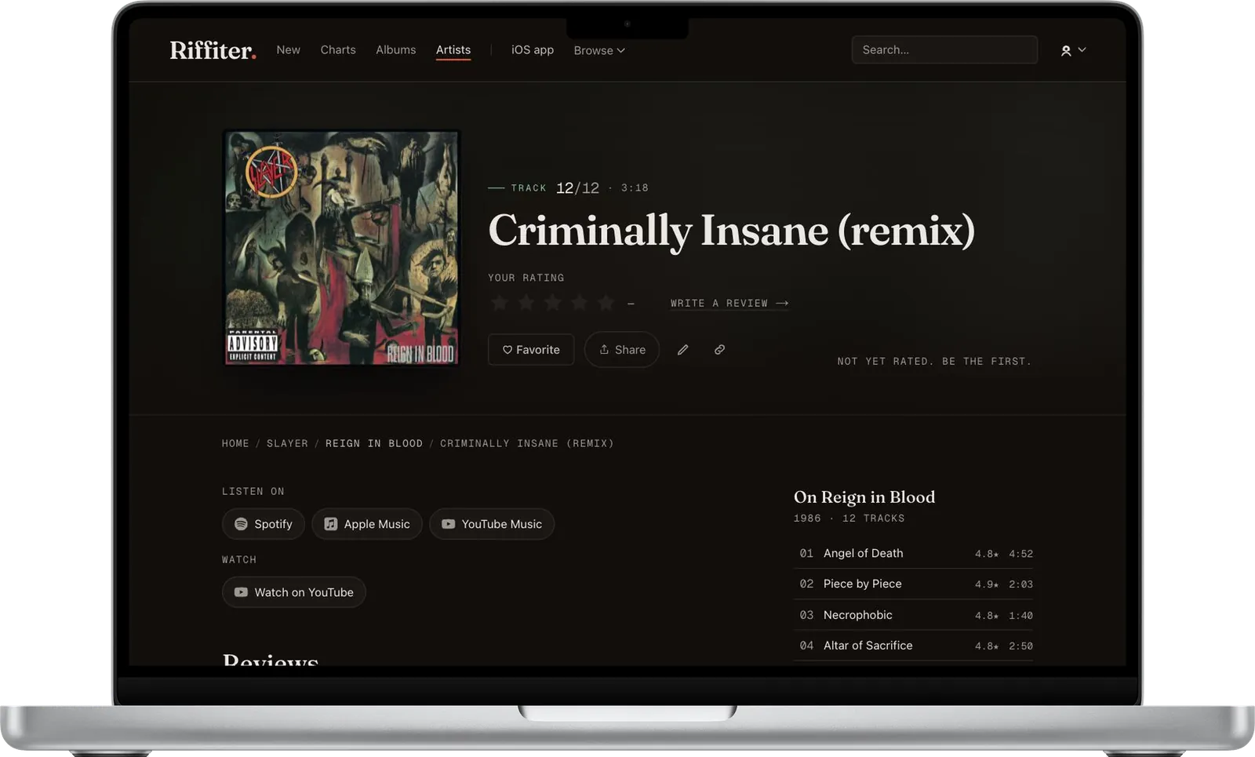Listen on Spotify
The height and width of the screenshot is (757, 1255).
point(263,524)
